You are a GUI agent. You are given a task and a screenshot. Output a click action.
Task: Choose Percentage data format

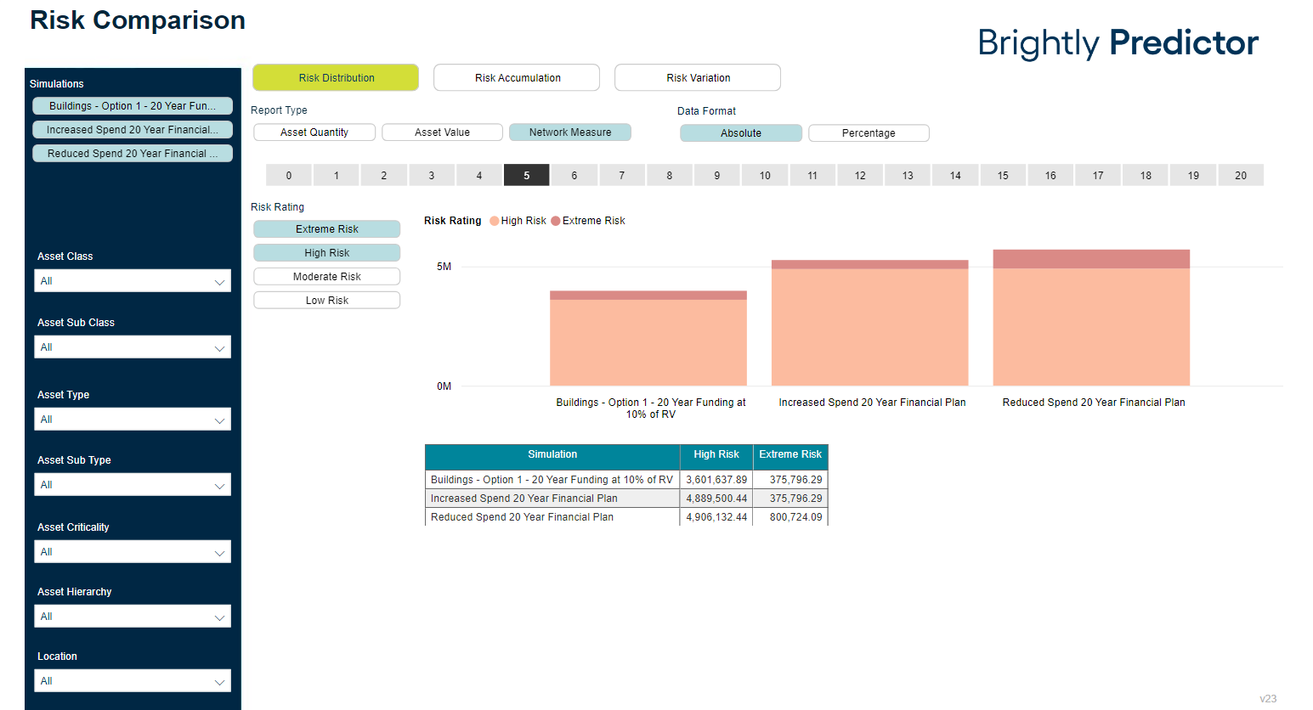868,133
